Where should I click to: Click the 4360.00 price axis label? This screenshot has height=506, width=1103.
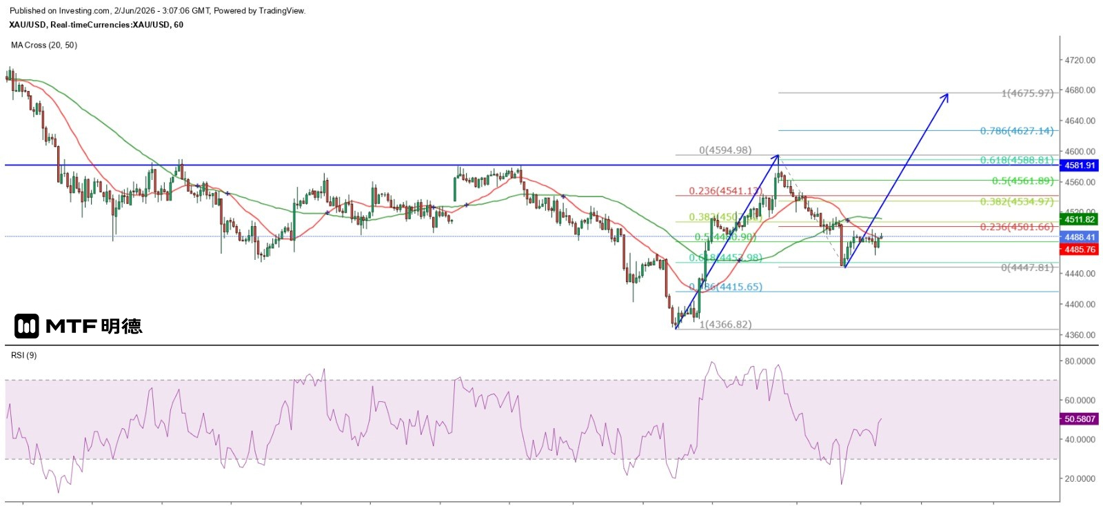click(1080, 336)
